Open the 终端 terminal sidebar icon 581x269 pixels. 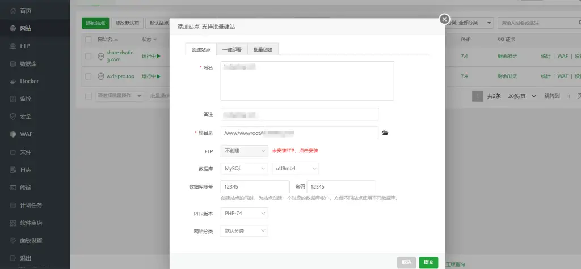click(12, 187)
